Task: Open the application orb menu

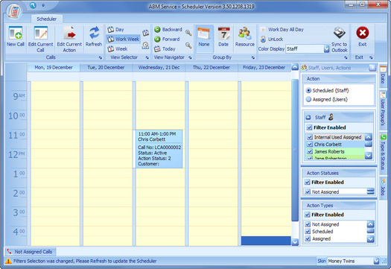Action: pos(13,11)
